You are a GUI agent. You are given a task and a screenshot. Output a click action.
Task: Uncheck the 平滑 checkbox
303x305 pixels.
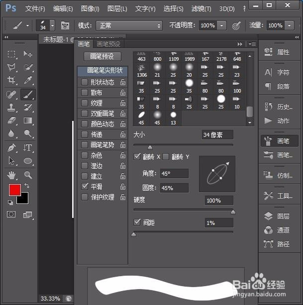pos(85,187)
